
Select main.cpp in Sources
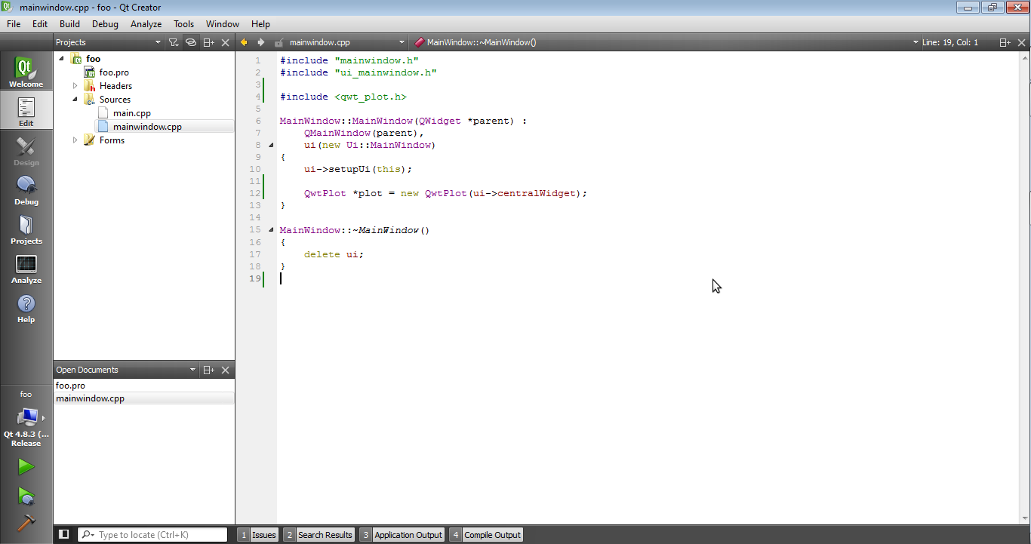click(x=132, y=113)
